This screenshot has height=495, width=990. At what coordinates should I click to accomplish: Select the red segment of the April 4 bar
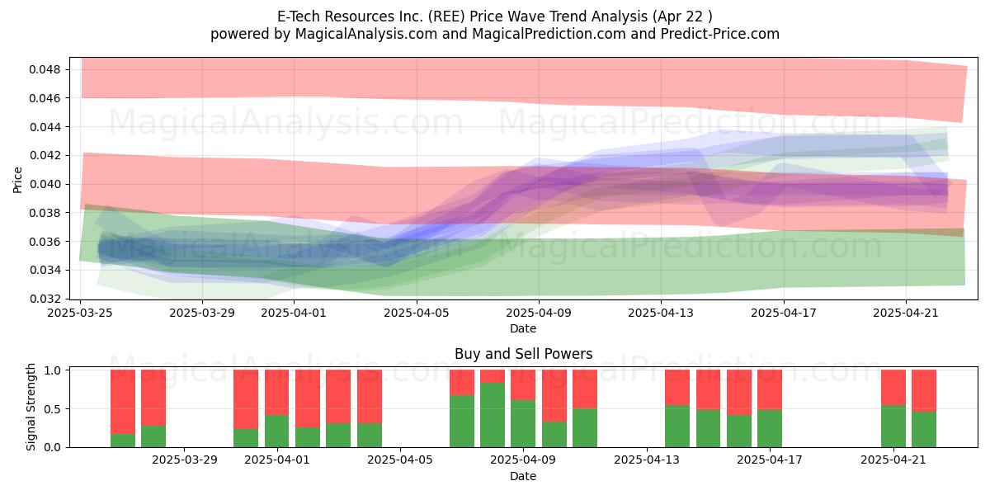click(370, 397)
